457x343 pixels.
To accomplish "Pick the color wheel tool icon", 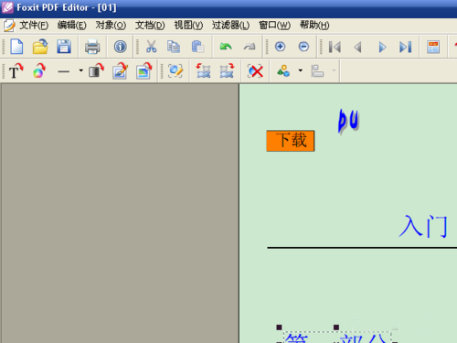I will click(x=39, y=71).
